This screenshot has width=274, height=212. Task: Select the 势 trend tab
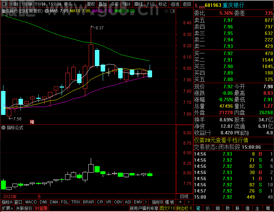[x=227, y=208]
